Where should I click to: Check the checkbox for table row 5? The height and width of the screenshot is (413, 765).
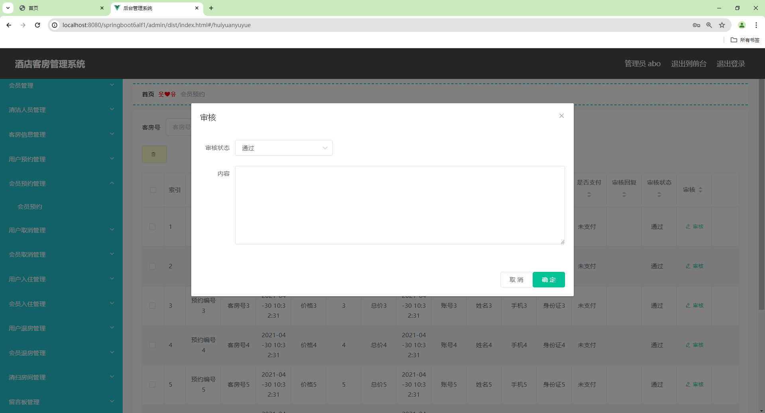pyautogui.click(x=153, y=384)
